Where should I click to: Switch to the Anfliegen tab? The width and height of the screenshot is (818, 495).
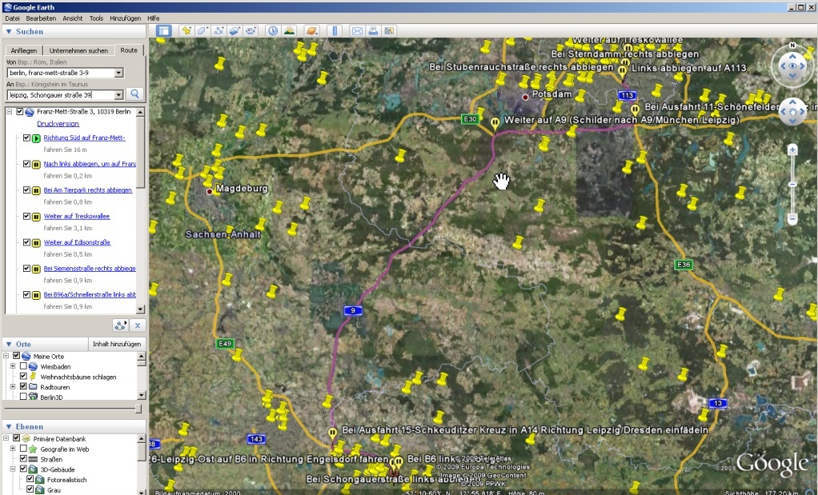point(24,50)
